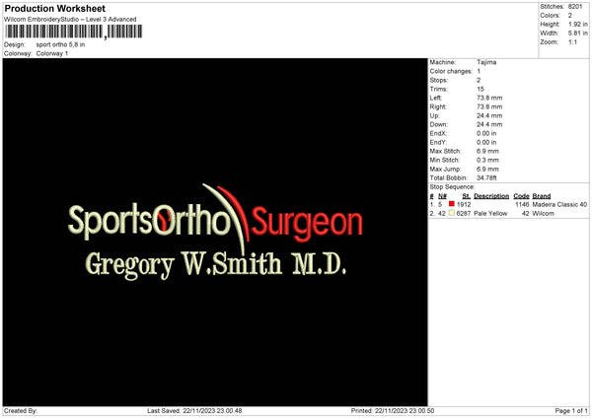Click the Trims value 15
Image resolution: width=592 pixels, height=418 pixels.
(x=481, y=89)
